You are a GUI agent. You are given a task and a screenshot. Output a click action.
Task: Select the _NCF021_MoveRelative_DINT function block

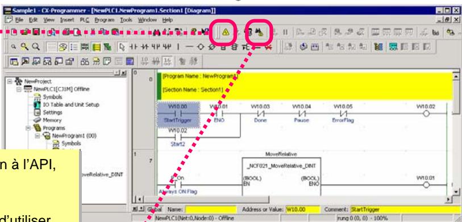(281, 177)
